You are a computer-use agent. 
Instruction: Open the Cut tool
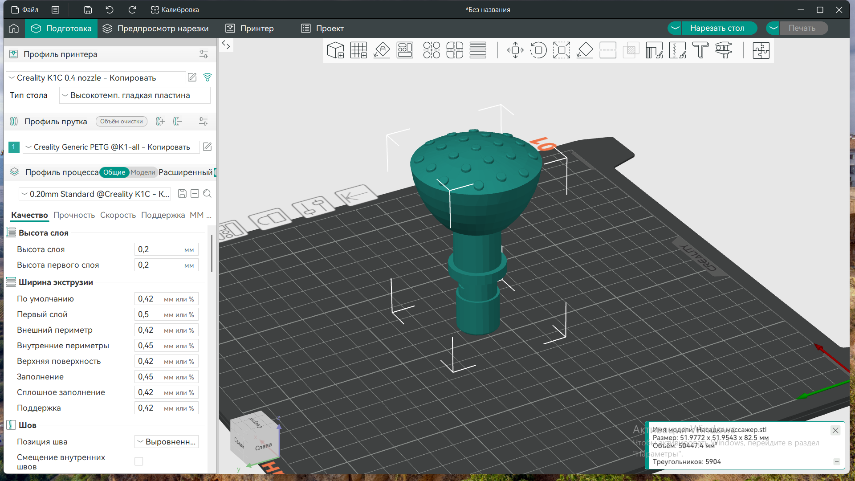[x=608, y=50]
